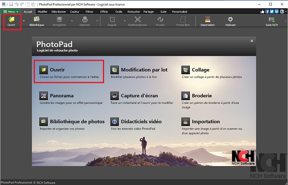This screenshot has height=185, width=288.
Task: Select the Rogner crop tool
Action: tap(112, 21)
